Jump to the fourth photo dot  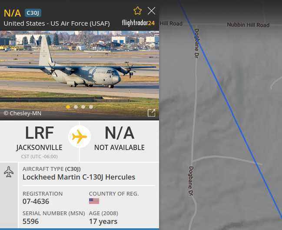[91, 107]
